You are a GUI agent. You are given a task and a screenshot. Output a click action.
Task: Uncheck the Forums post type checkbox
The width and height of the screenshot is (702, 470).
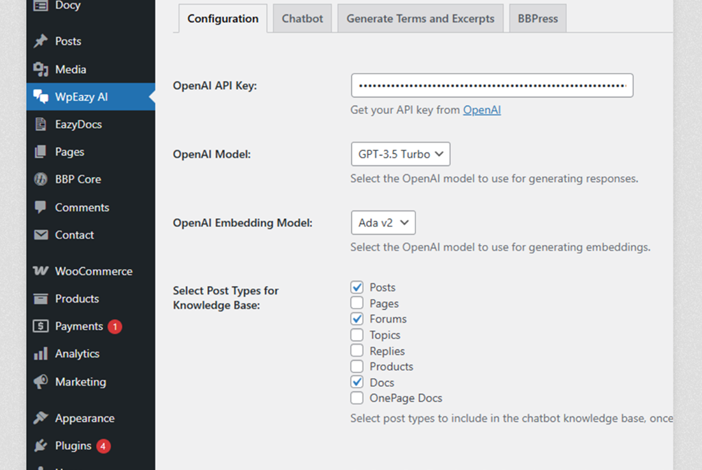356,318
